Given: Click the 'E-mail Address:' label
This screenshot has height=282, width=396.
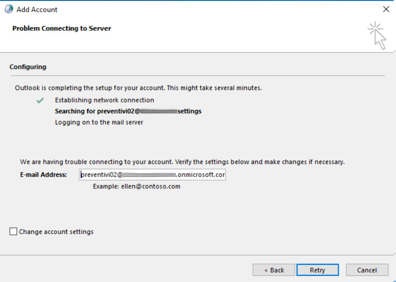Looking at the screenshot, I should click(43, 175).
